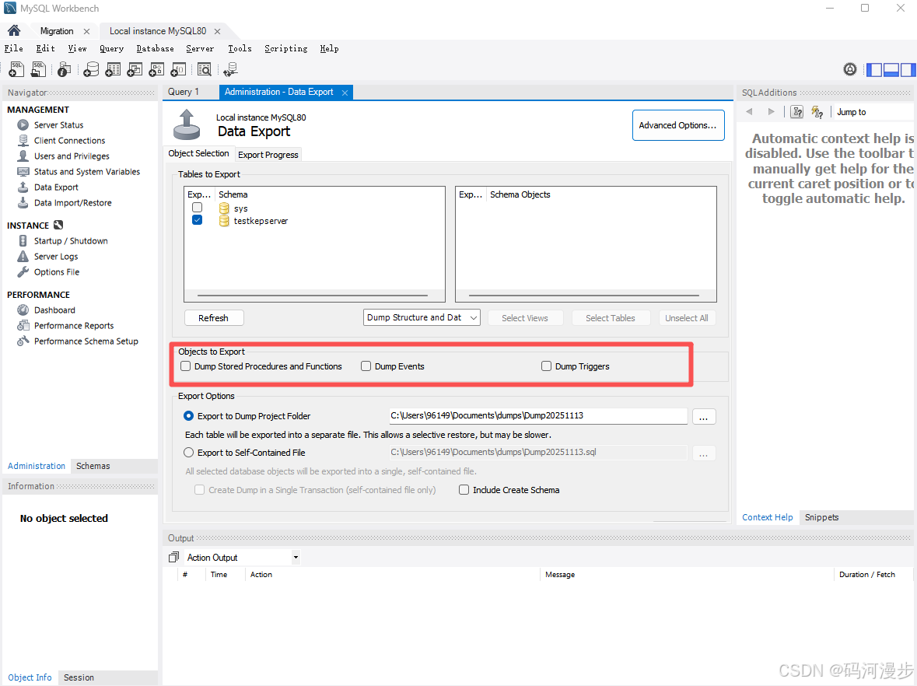Switch to the Export Progress tab

coord(268,155)
